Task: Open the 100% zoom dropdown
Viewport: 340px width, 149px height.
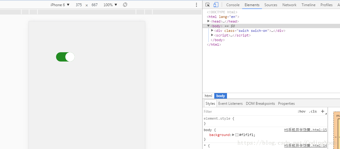Action: click(x=110, y=5)
